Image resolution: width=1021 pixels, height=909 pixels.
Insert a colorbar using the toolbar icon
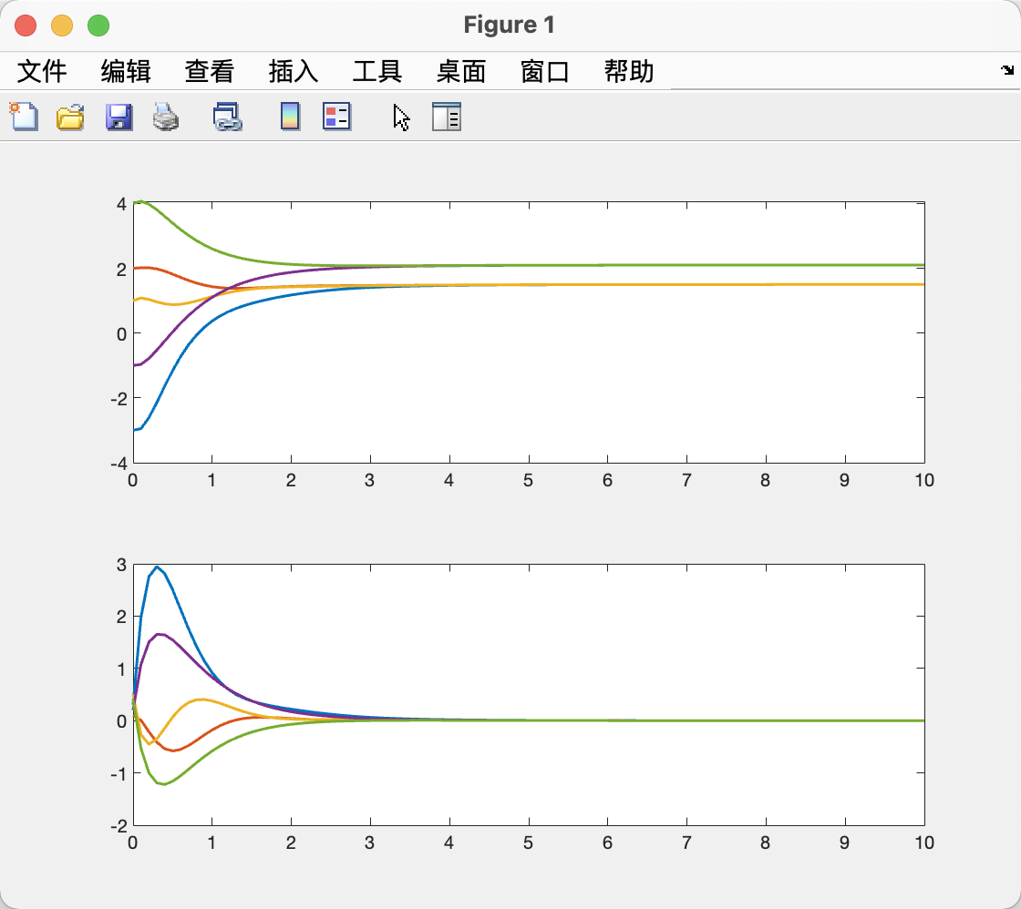coord(291,117)
